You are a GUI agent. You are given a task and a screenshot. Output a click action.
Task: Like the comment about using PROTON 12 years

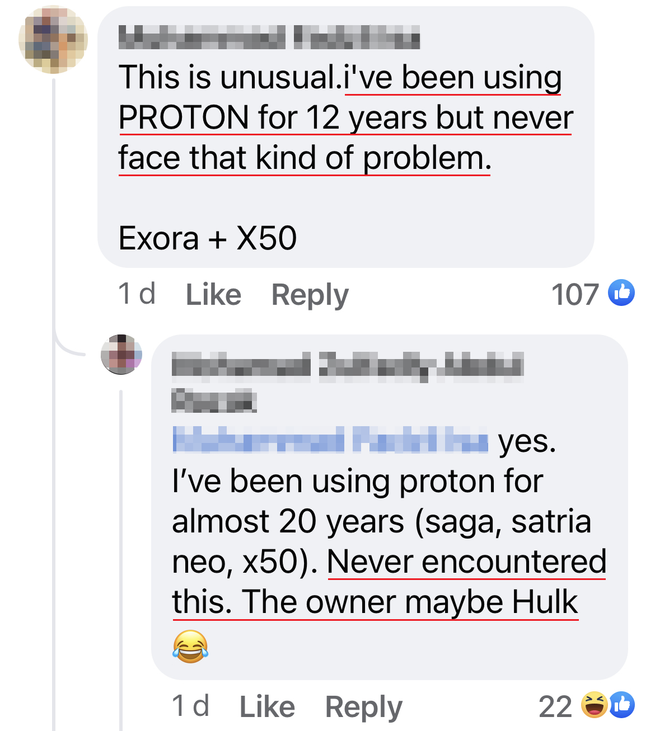click(x=213, y=294)
